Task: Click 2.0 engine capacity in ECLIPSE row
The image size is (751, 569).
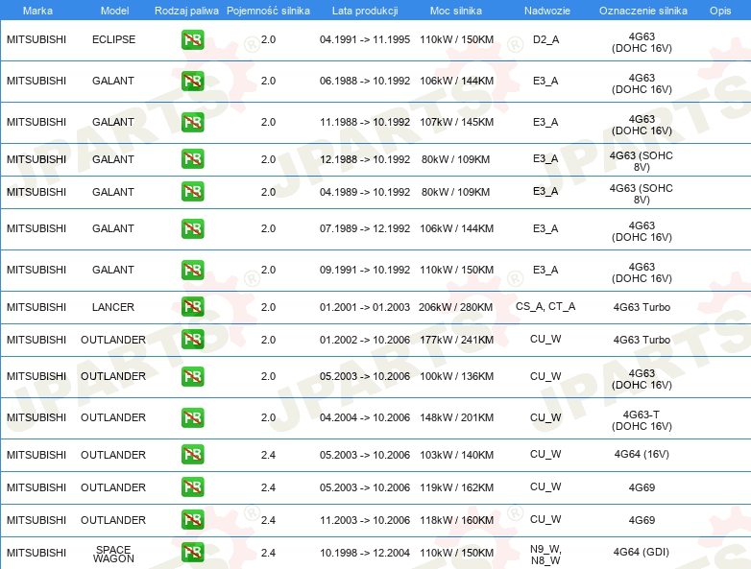Action: pos(268,39)
